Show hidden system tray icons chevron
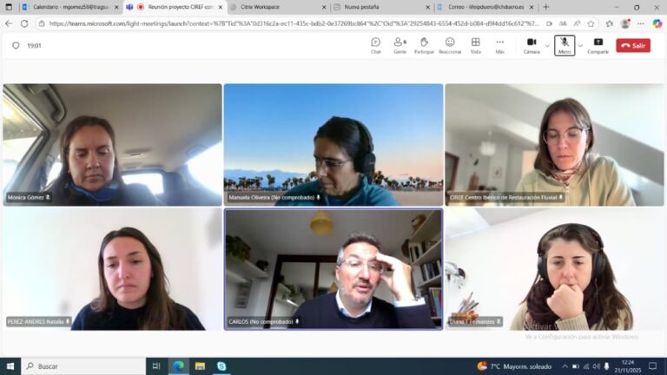667x375 pixels. [x=565, y=366]
